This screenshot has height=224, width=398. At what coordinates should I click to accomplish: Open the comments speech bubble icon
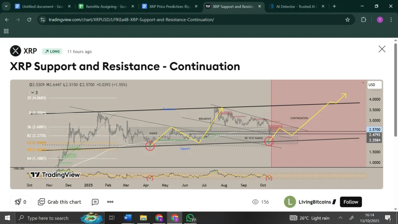pos(95,202)
